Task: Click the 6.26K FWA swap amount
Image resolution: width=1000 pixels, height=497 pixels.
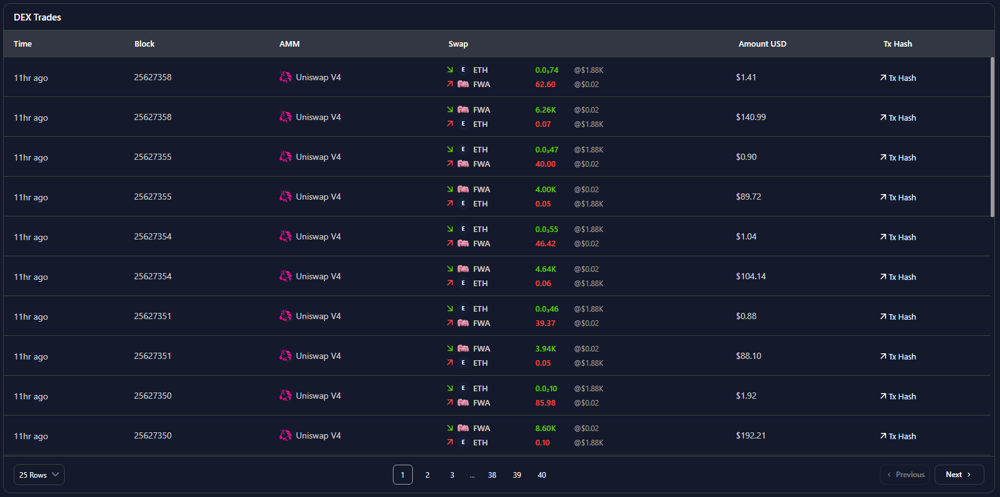Action: tap(545, 109)
